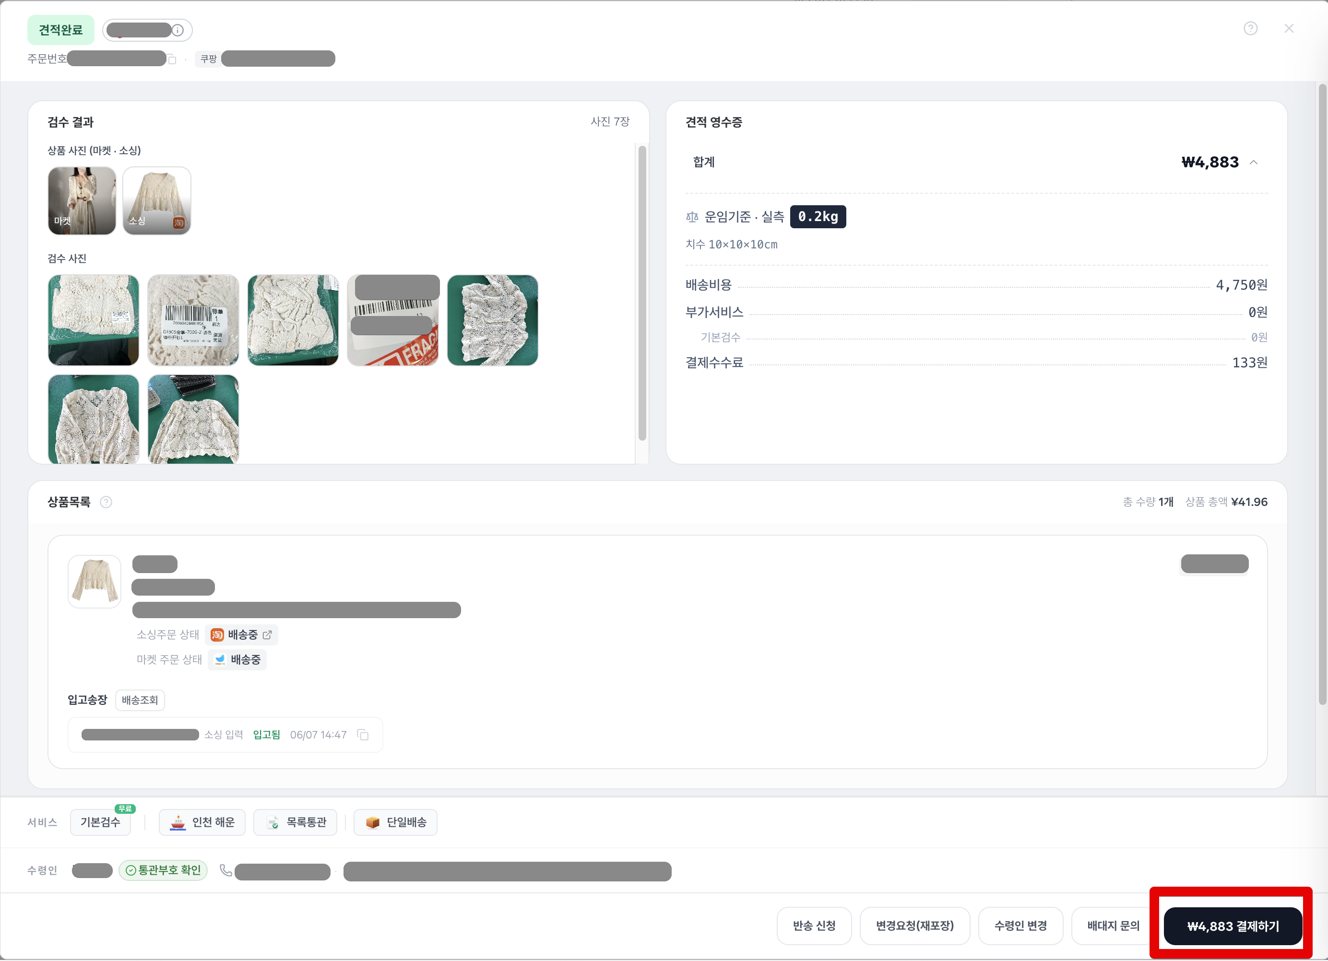Click the inspection result panel scrollbar
Screen dimensions: 1328x961
[x=642, y=293]
